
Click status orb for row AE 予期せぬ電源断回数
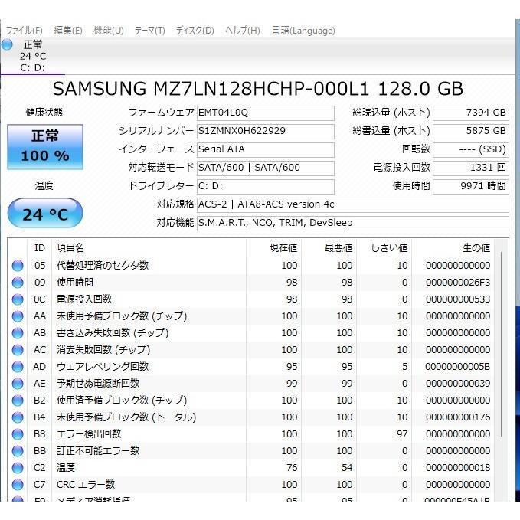pos(18,384)
